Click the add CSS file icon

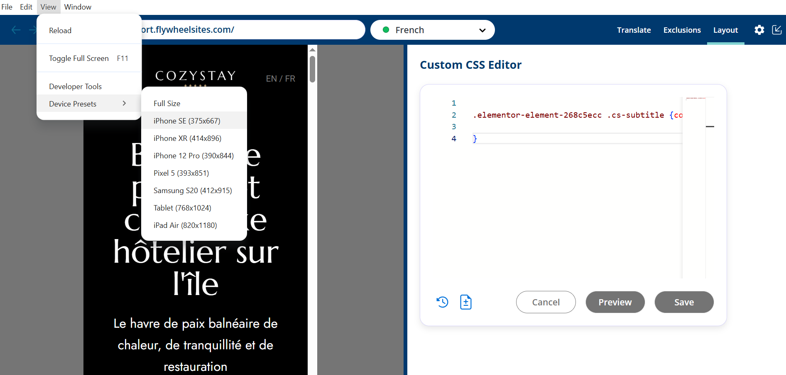click(465, 302)
